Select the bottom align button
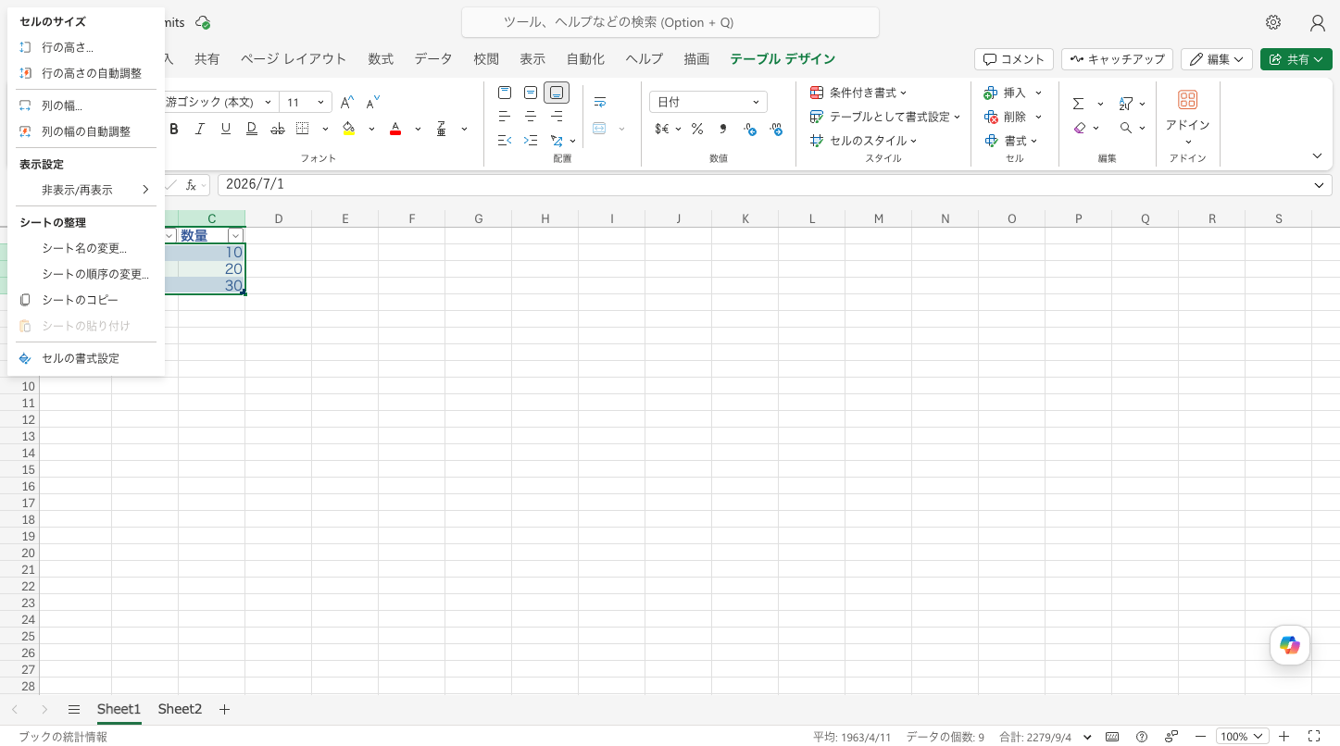Viewport: 1340px width, 746px height. (x=557, y=93)
